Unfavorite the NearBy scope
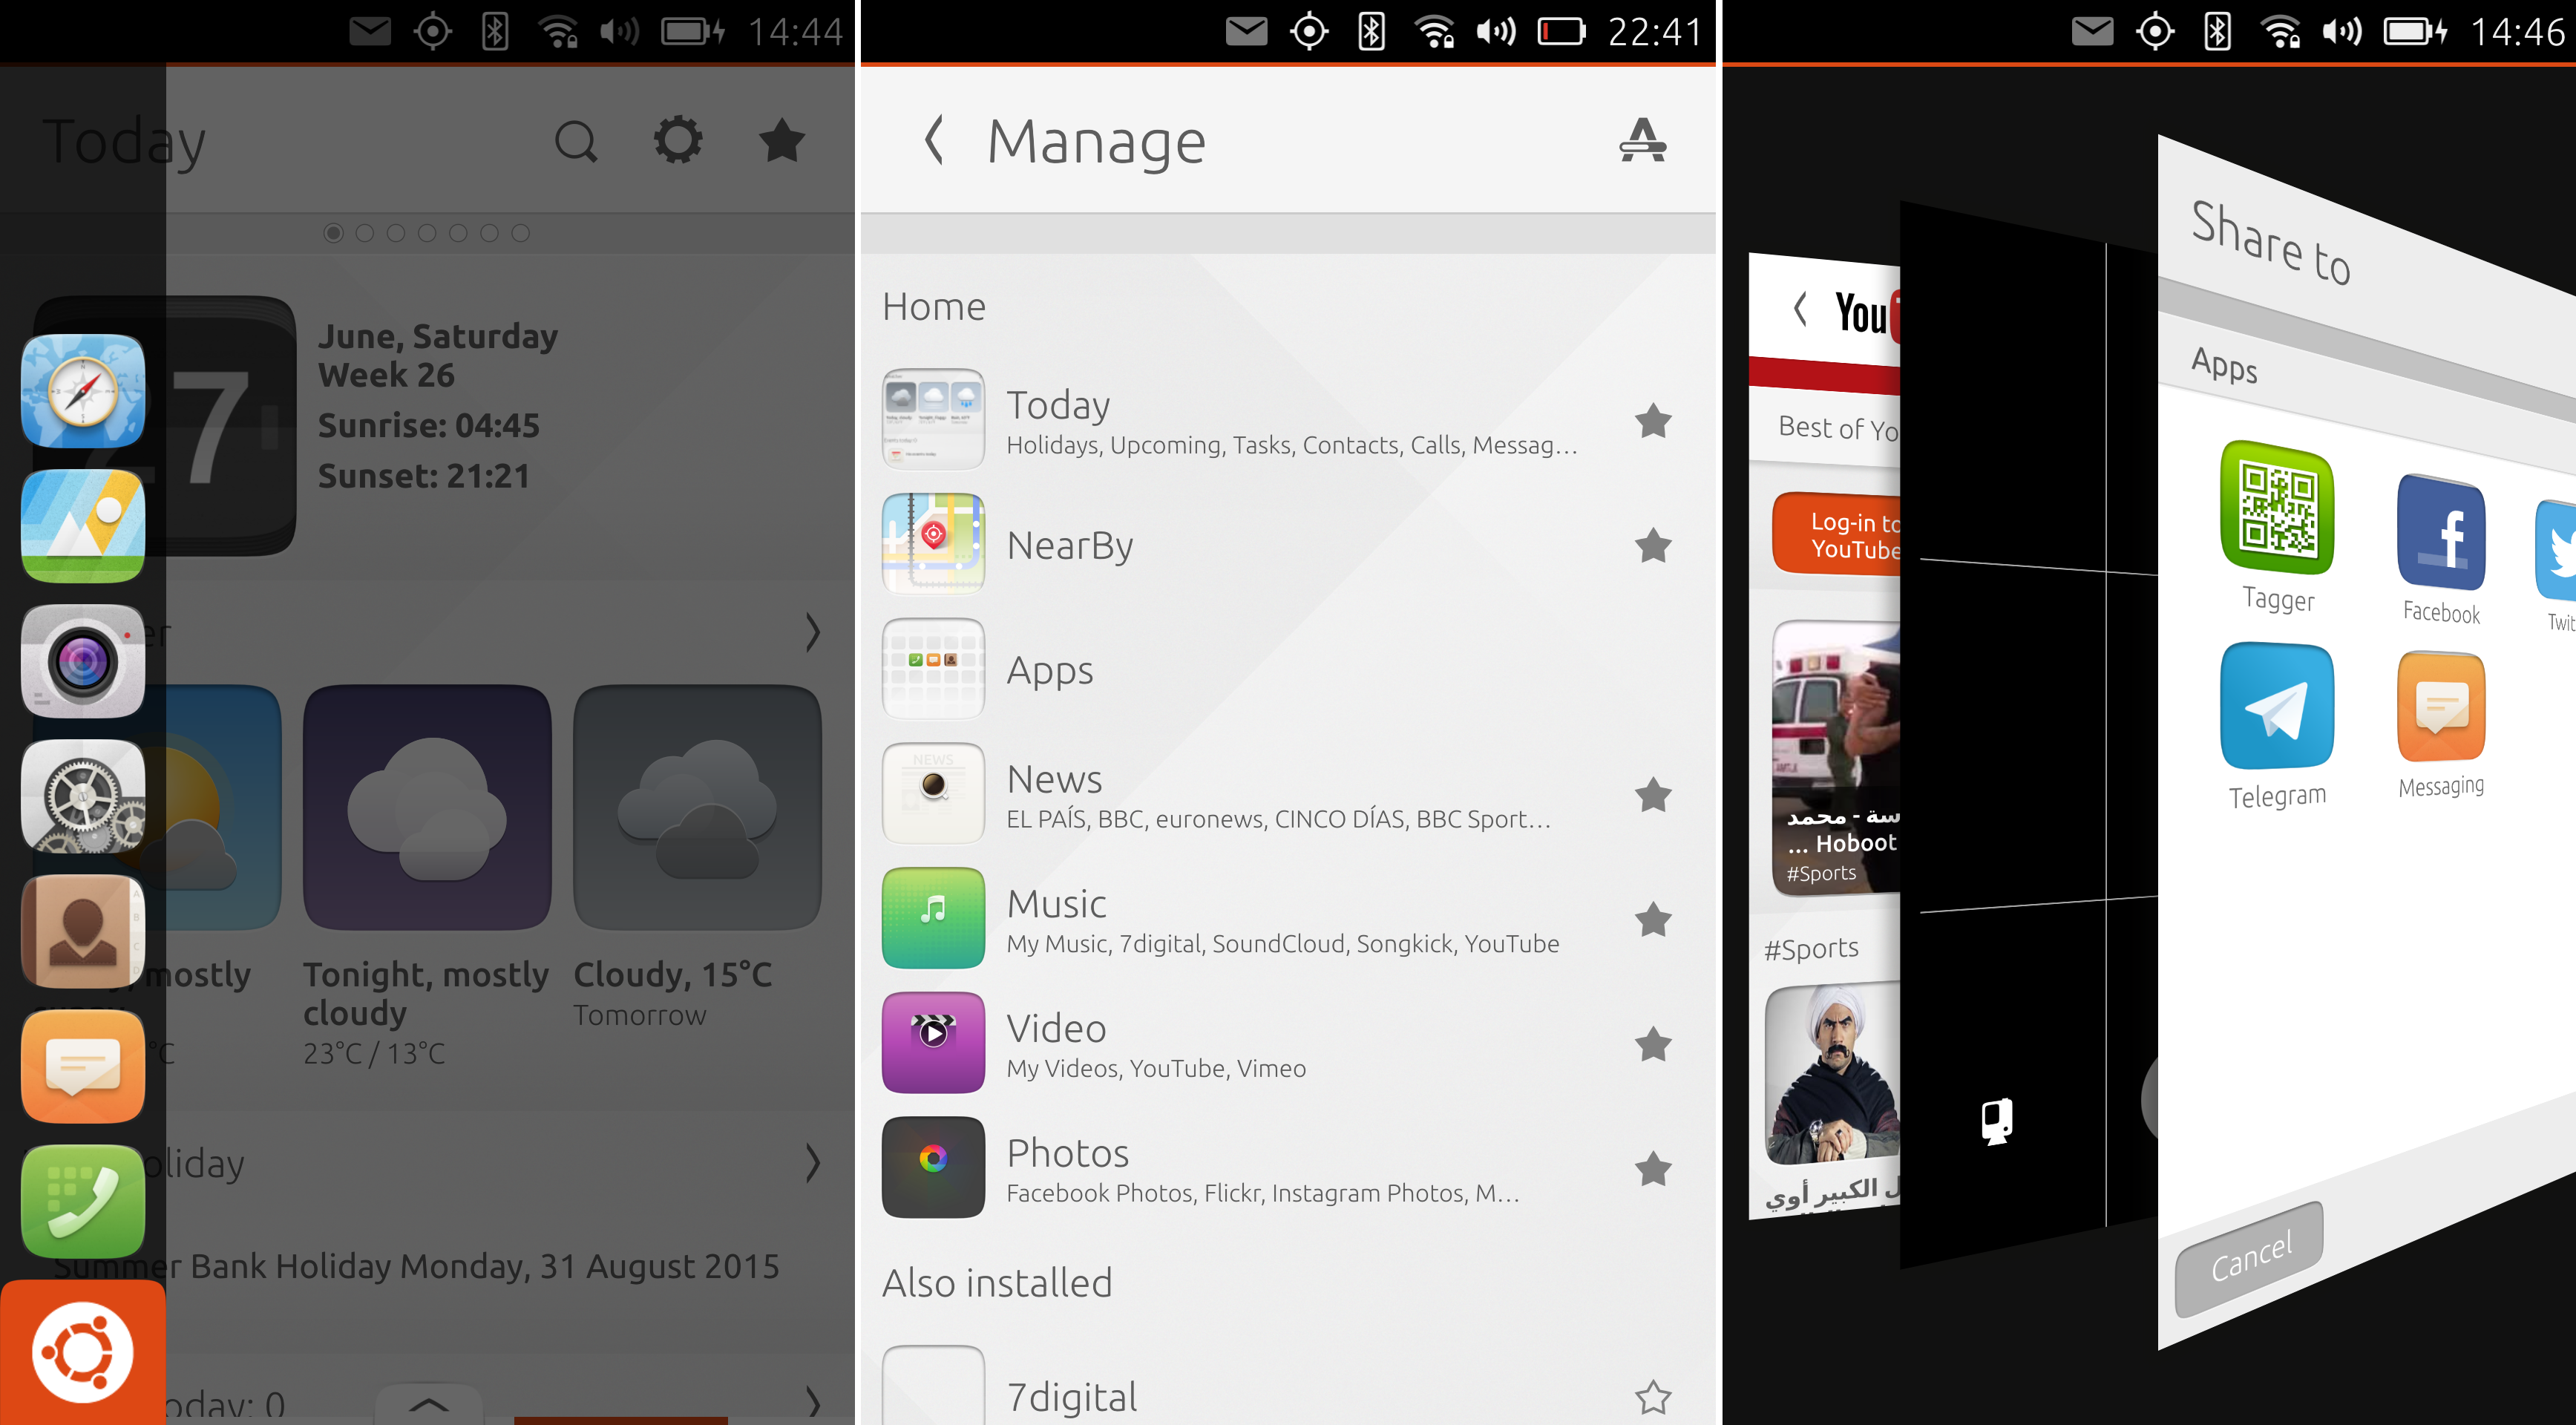Image resolution: width=2576 pixels, height=1425 pixels. tap(1653, 545)
